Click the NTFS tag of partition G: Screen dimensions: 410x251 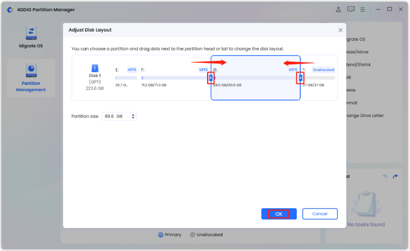click(293, 70)
